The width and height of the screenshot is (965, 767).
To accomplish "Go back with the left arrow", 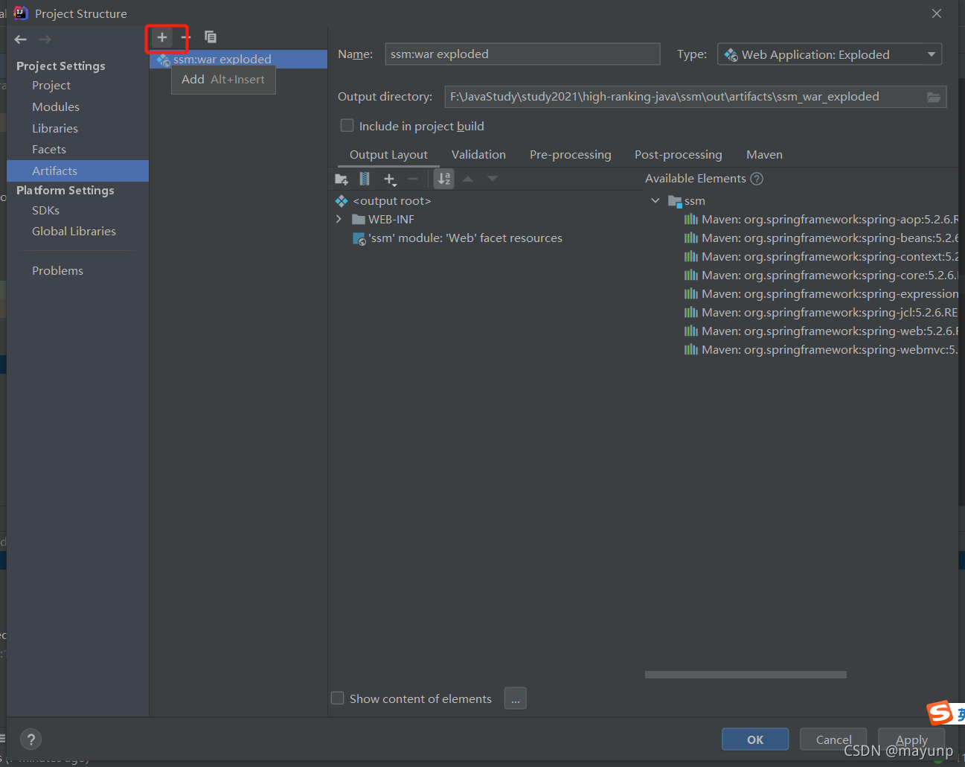I will click(21, 39).
